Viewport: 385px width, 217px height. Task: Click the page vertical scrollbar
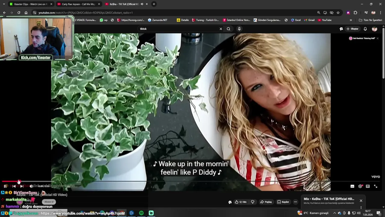point(383,53)
